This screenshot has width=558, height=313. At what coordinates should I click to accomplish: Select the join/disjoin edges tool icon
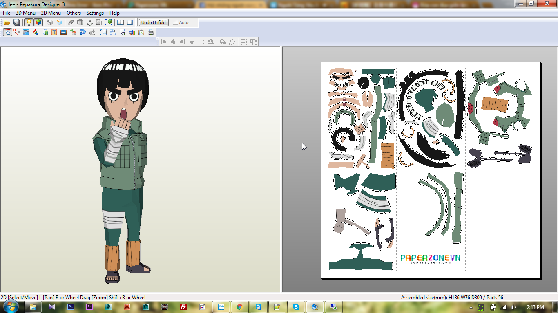[17, 32]
